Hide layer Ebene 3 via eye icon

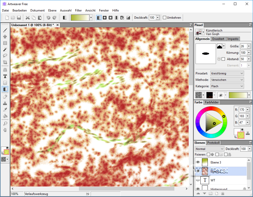pos(198,162)
